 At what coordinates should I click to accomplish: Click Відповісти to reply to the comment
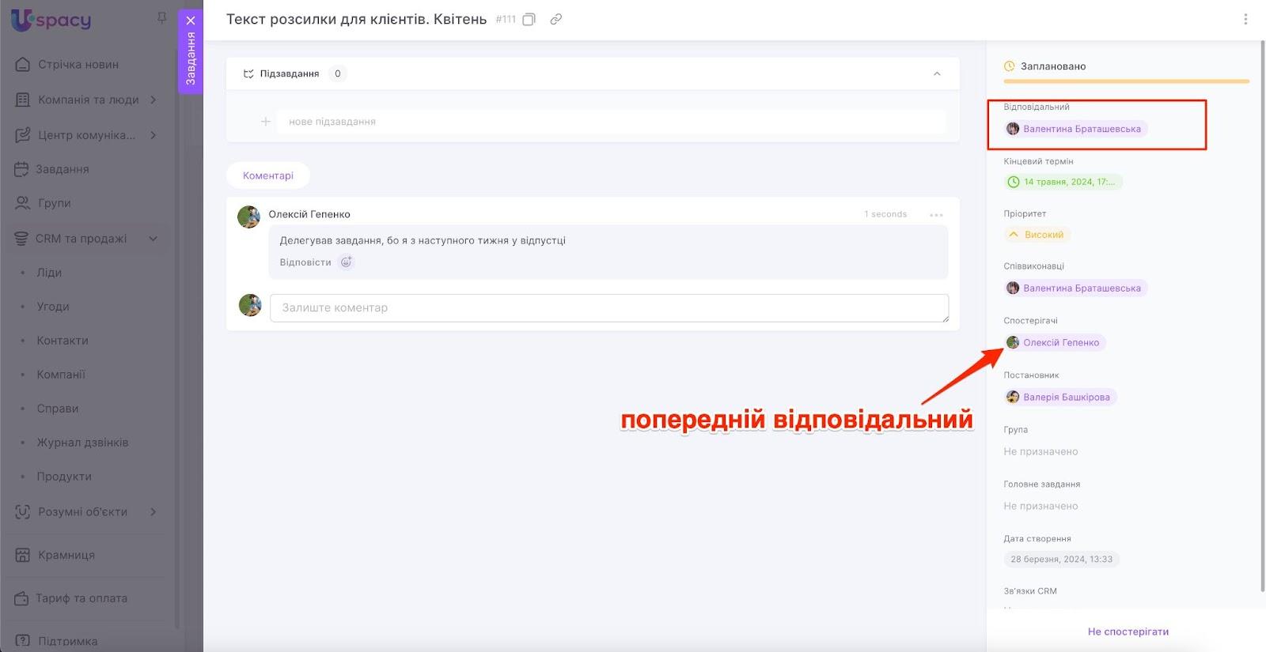click(305, 262)
